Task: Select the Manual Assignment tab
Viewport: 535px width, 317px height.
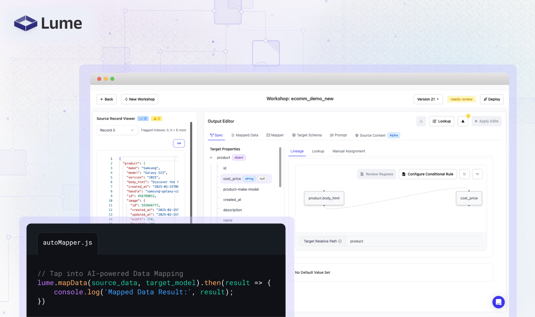Action: click(349, 151)
